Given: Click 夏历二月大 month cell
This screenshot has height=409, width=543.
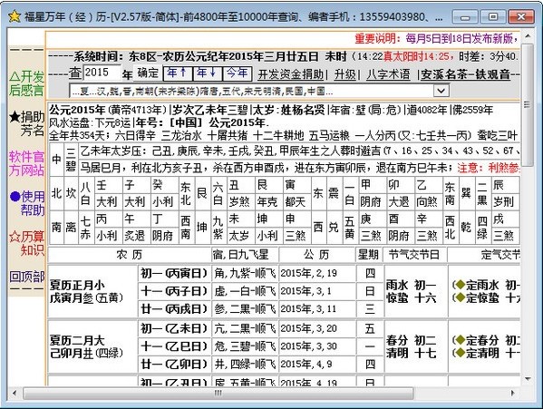Looking at the screenshot, I should 92,346.
